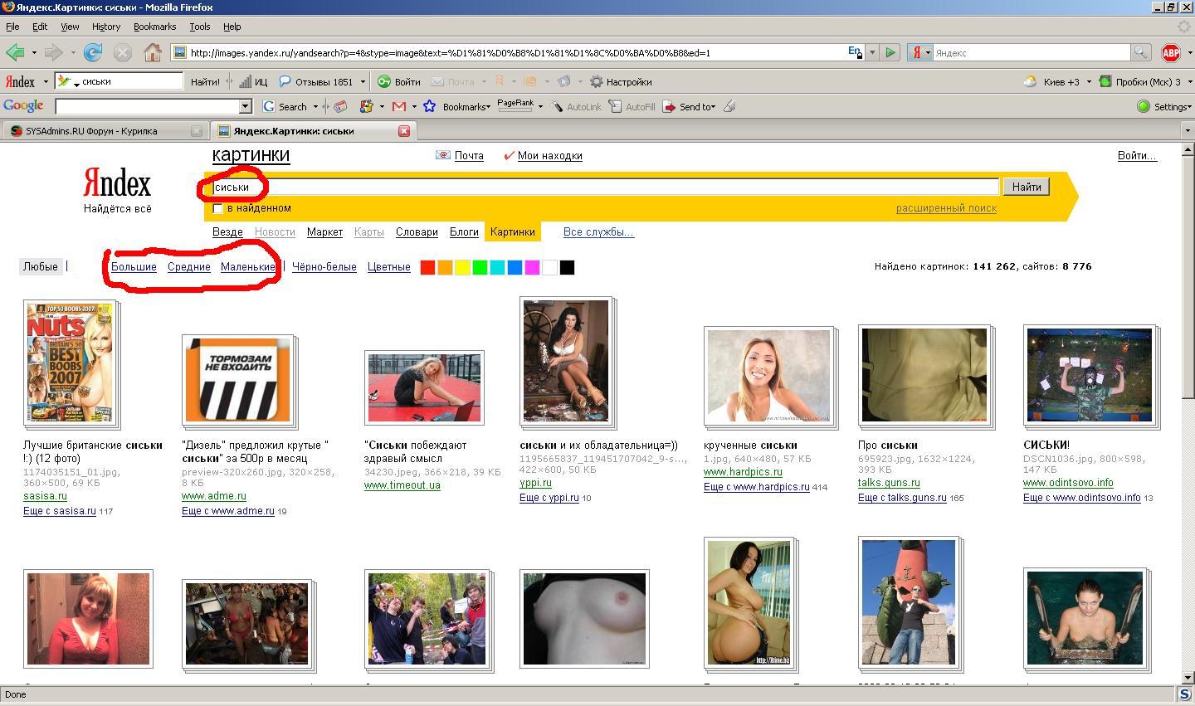
Task: Open the Edit menu
Action: [40, 27]
